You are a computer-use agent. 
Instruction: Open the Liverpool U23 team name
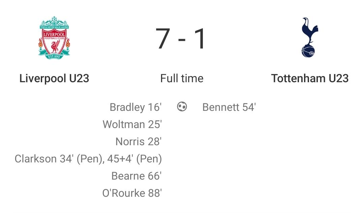(x=54, y=79)
